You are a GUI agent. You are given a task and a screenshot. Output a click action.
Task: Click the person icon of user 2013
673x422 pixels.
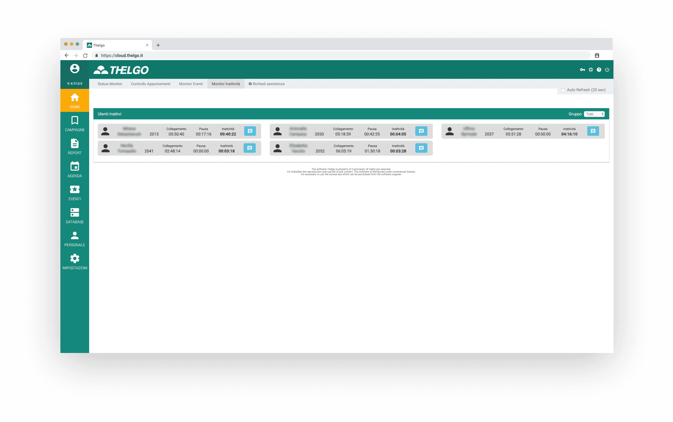(x=105, y=131)
